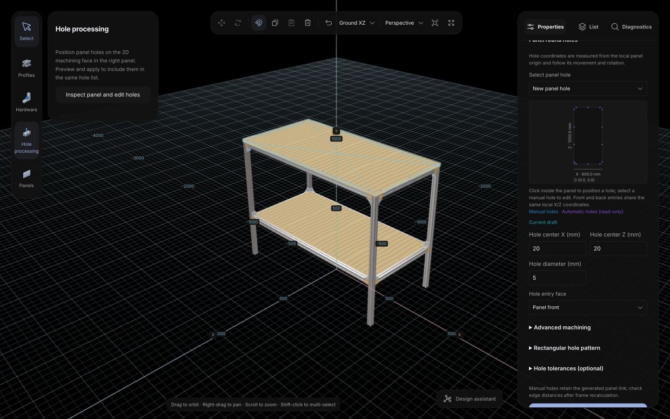The height and width of the screenshot is (419, 670).
Task: Click the Hole center X input field
Action: [x=557, y=249]
